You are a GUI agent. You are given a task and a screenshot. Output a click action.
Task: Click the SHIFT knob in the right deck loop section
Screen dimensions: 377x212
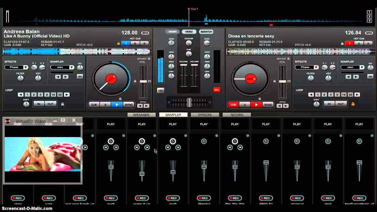point(316,104)
